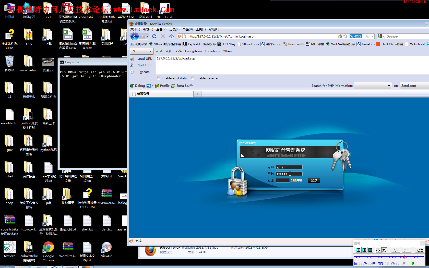429x268 pixels.
Task: Click the HackBar green plus icon
Action: pos(161,51)
